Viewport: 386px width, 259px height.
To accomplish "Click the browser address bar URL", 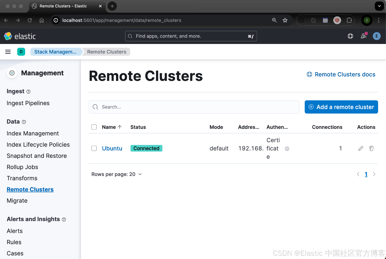I will pos(122,20).
